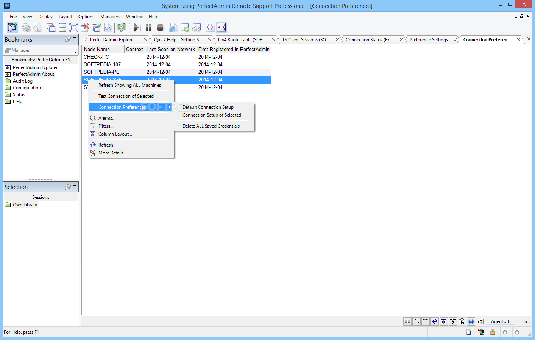535x340 pixels.
Task: Click the more details binoculars bottom icon
Action: point(462,321)
